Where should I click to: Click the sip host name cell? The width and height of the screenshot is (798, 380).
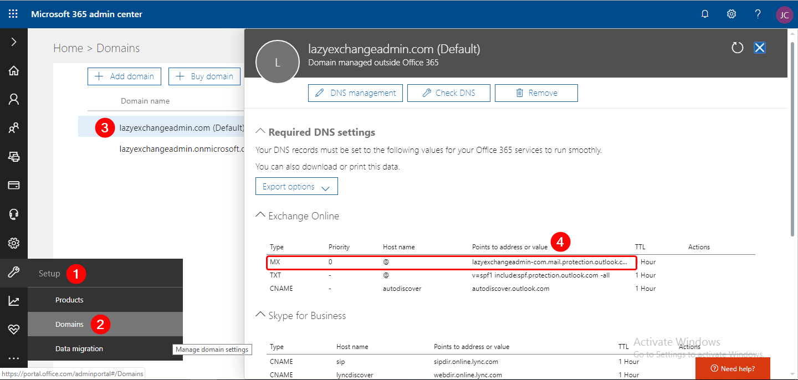point(341,361)
